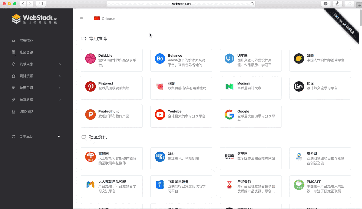Viewport: 362px width, 209px height.
Task: Click the hamburger menu icon
Action: (x=82, y=19)
